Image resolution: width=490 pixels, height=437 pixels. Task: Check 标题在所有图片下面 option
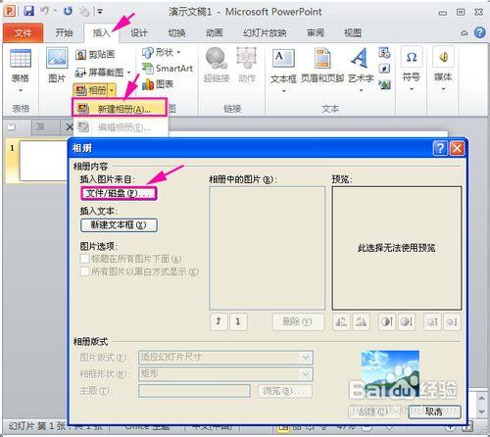[x=85, y=259]
